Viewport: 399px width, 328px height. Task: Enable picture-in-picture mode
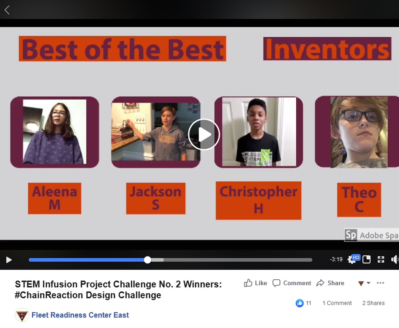(x=366, y=259)
